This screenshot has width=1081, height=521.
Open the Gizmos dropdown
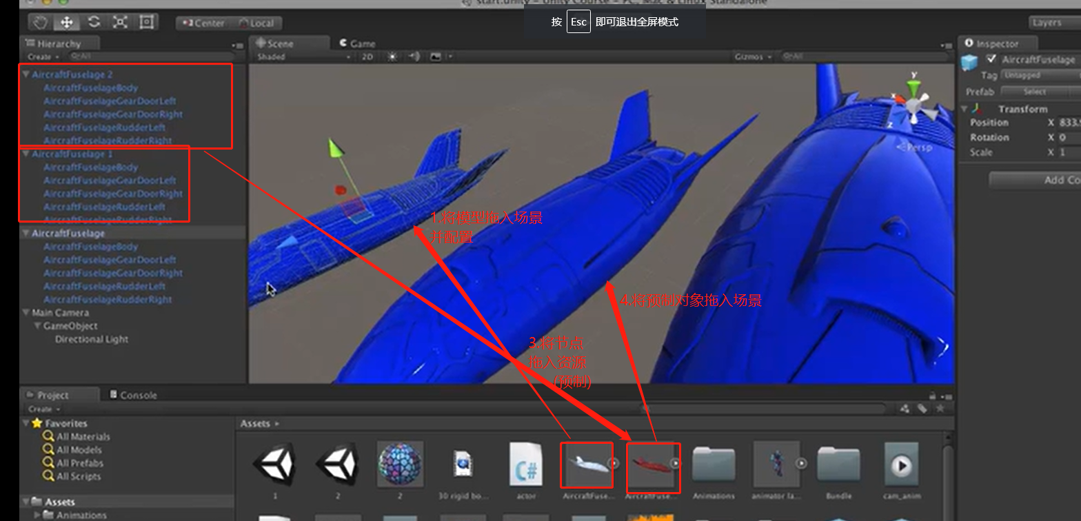click(x=753, y=57)
